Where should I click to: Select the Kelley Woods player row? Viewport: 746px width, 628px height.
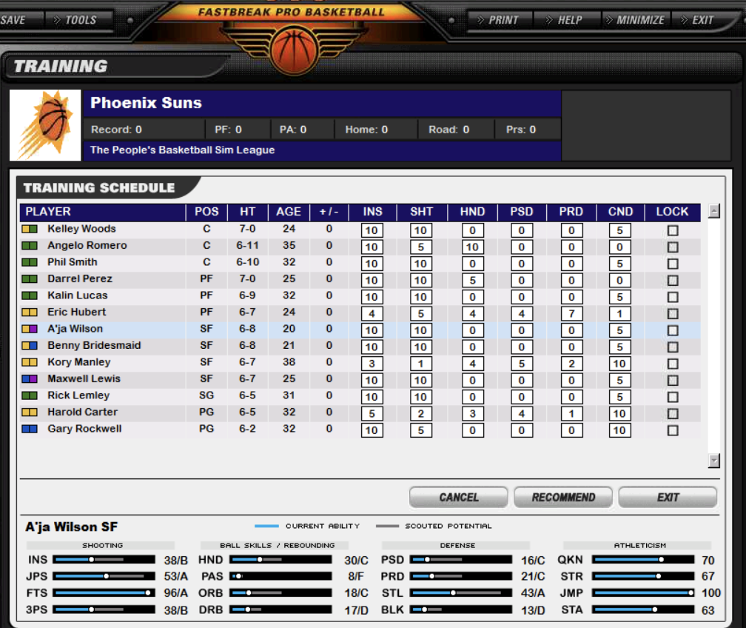360,230
